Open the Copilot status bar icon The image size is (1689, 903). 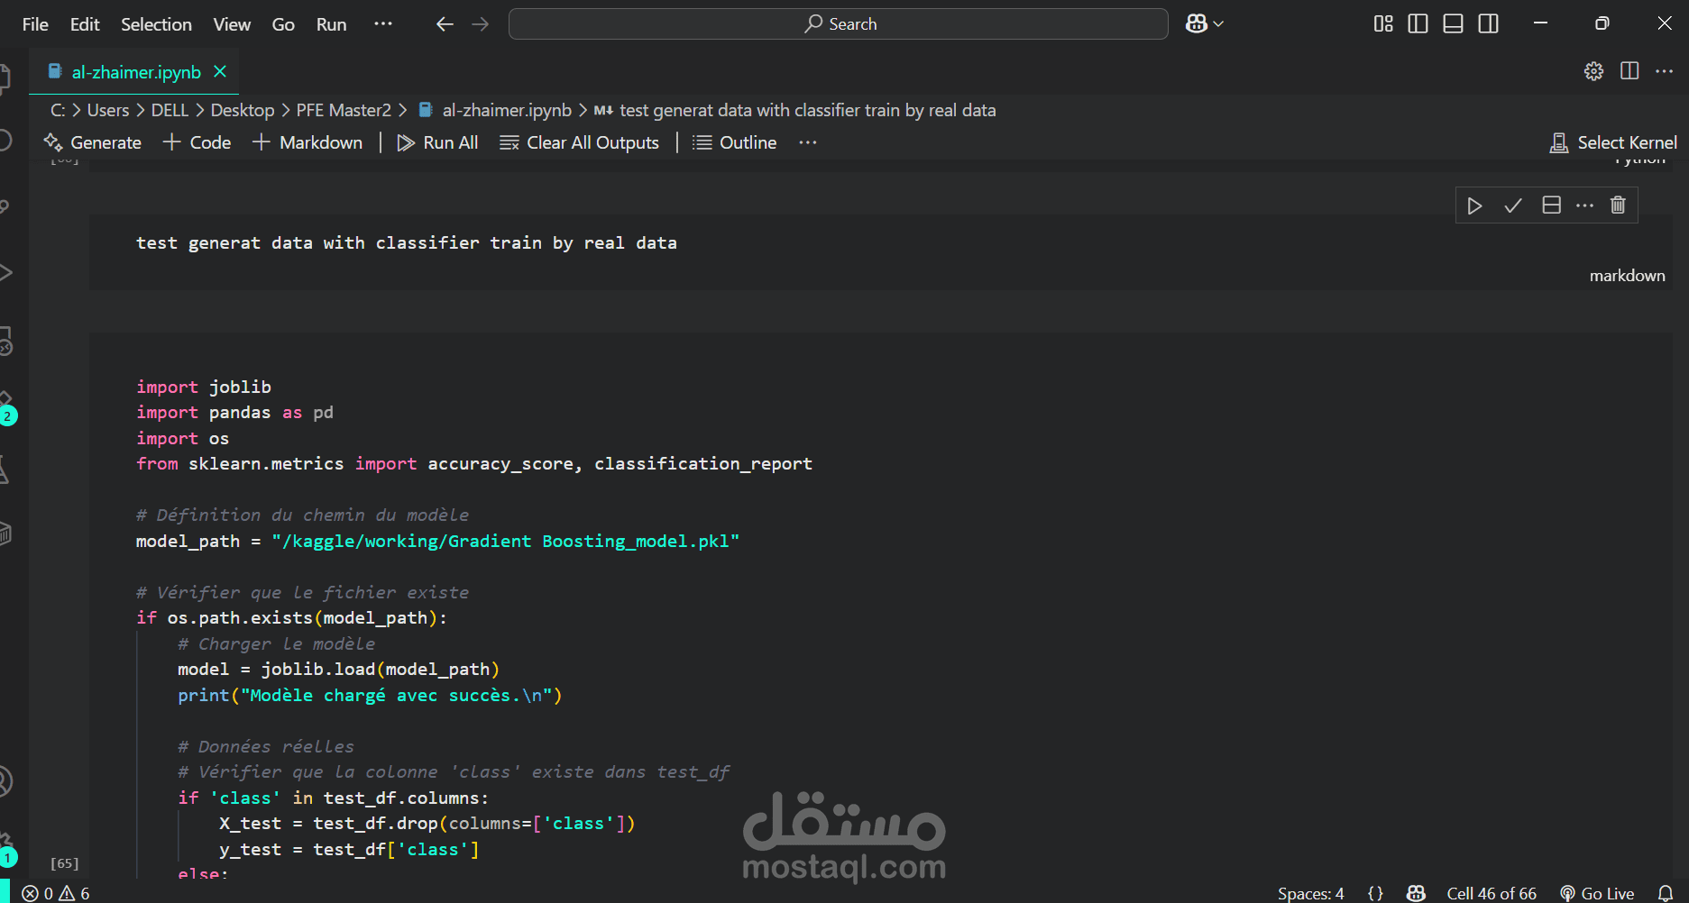tap(1417, 893)
